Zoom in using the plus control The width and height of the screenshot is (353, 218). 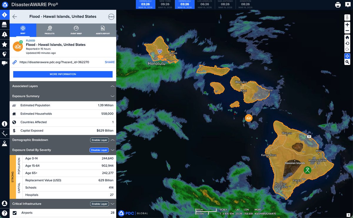tap(347, 25)
